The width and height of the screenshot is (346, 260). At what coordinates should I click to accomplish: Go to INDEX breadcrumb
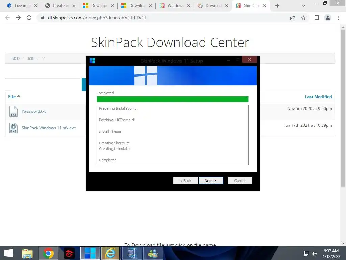coord(15,58)
